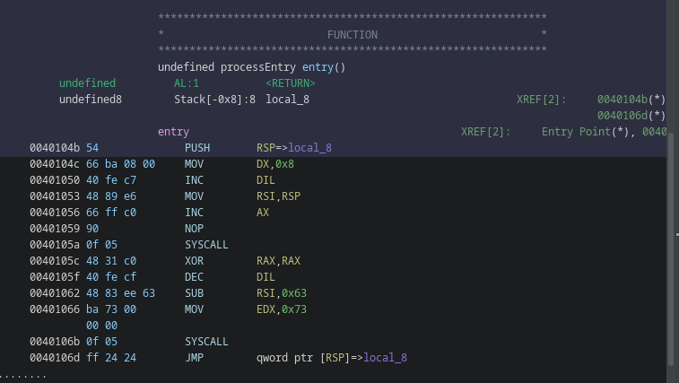Click the NOP instruction byte 90
This screenshot has height=383, width=679.
[91, 229]
